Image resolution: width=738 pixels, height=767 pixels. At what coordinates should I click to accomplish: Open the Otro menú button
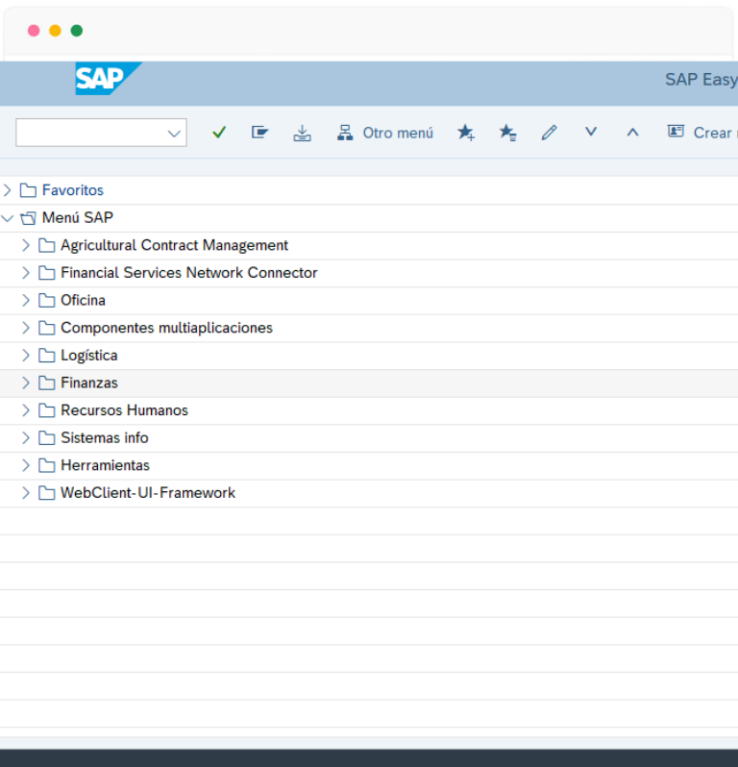click(x=385, y=133)
